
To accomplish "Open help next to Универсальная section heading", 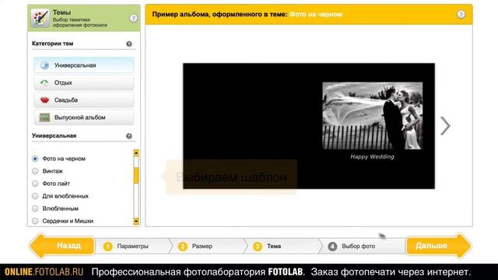I will (x=129, y=136).
